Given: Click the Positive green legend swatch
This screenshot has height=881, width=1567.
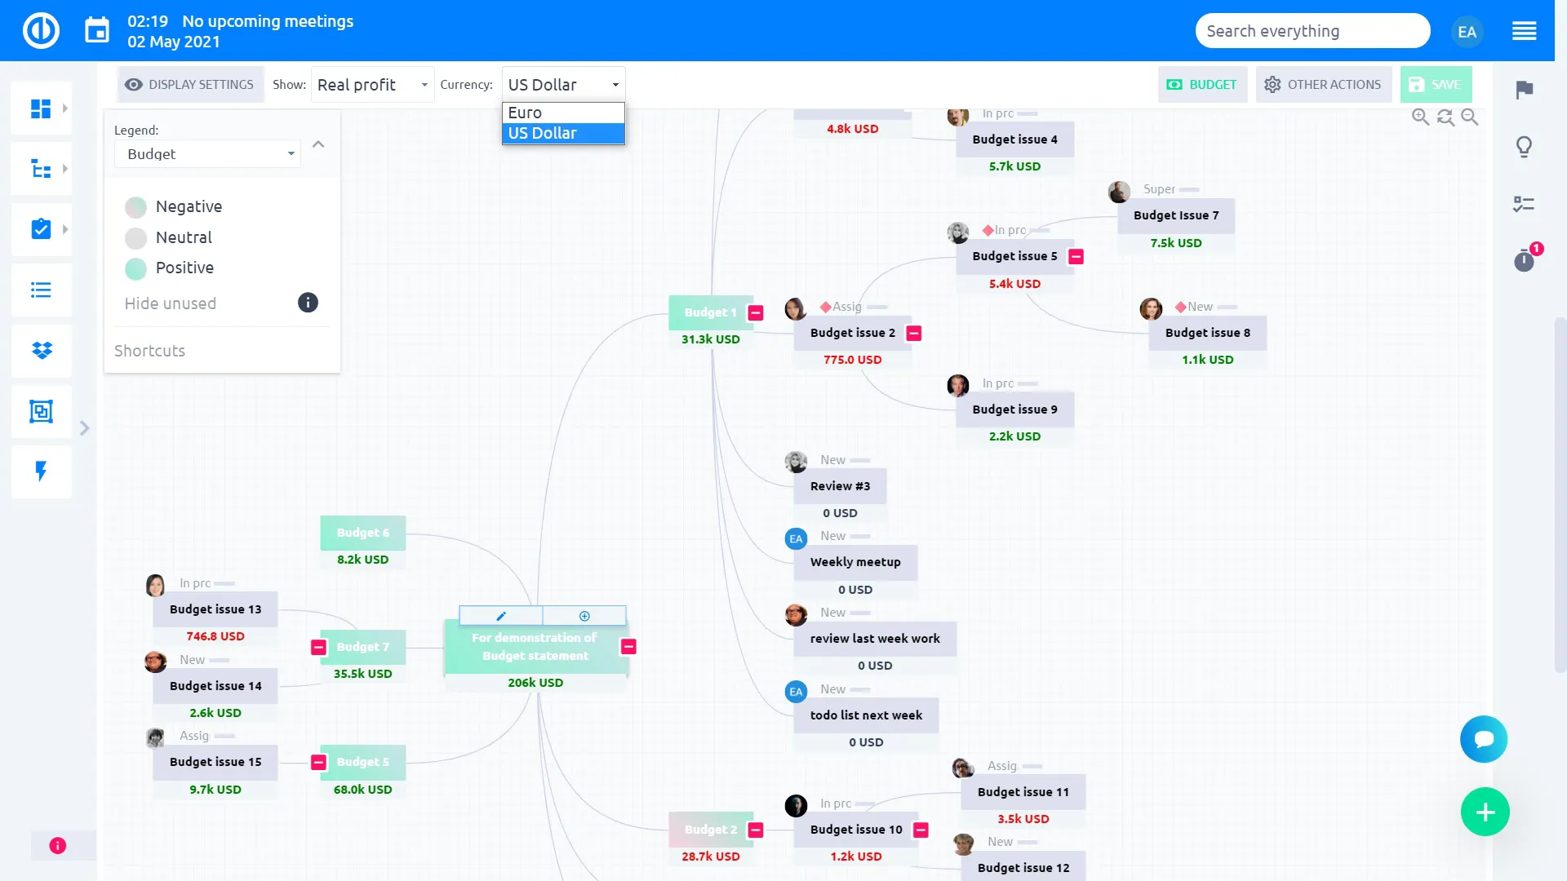Looking at the screenshot, I should coord(136,268).
